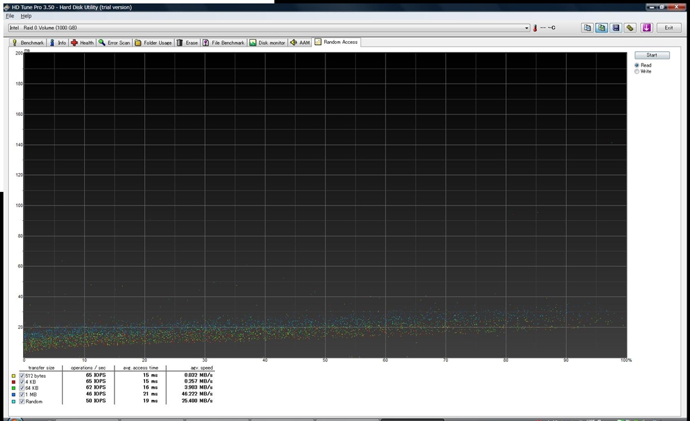Toggle the 1 MB transfer size checkbox

click(22, 395)
